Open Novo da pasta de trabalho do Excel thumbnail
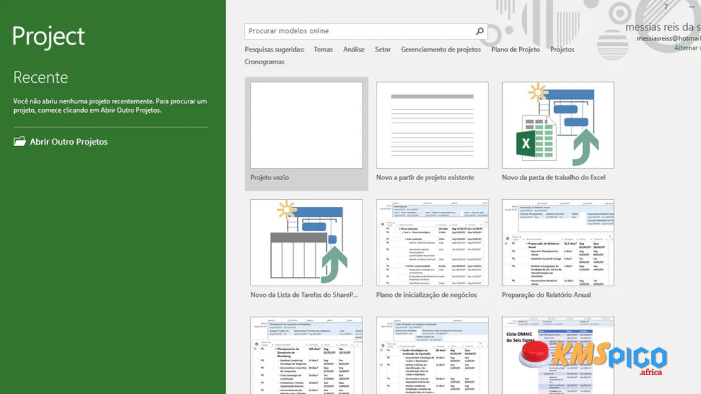Screen dimensions: 701x394 [x=558, y=125]
